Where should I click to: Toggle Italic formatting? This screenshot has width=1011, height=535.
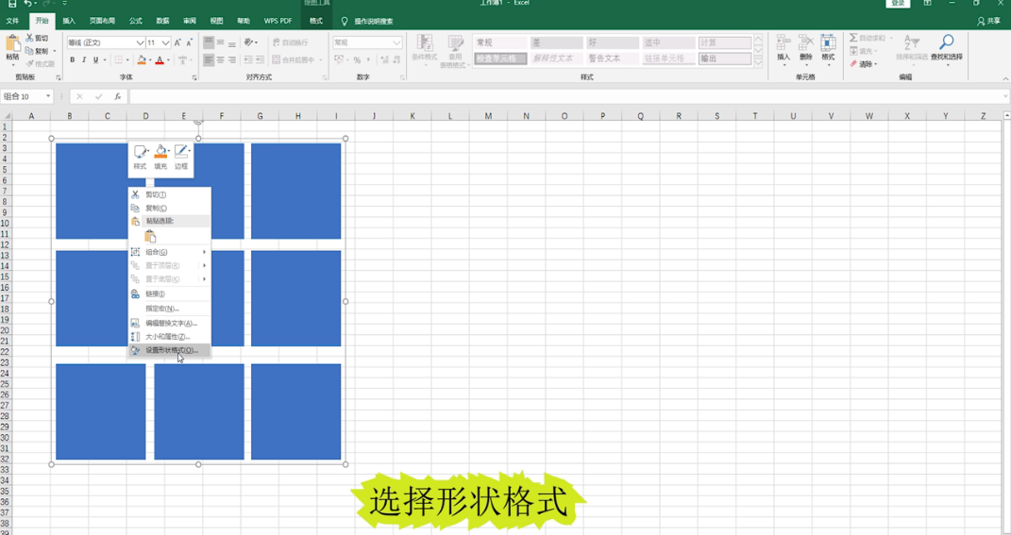click(84, 60)
